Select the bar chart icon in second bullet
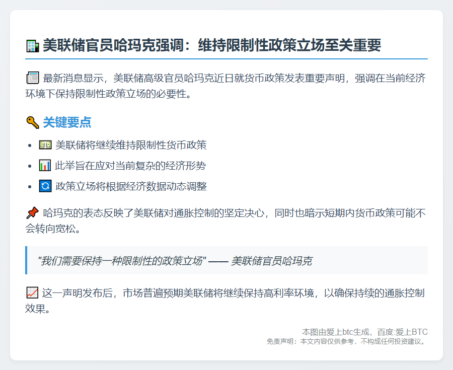The width and height of the screenshot is (453, 370). click(44, 165)
